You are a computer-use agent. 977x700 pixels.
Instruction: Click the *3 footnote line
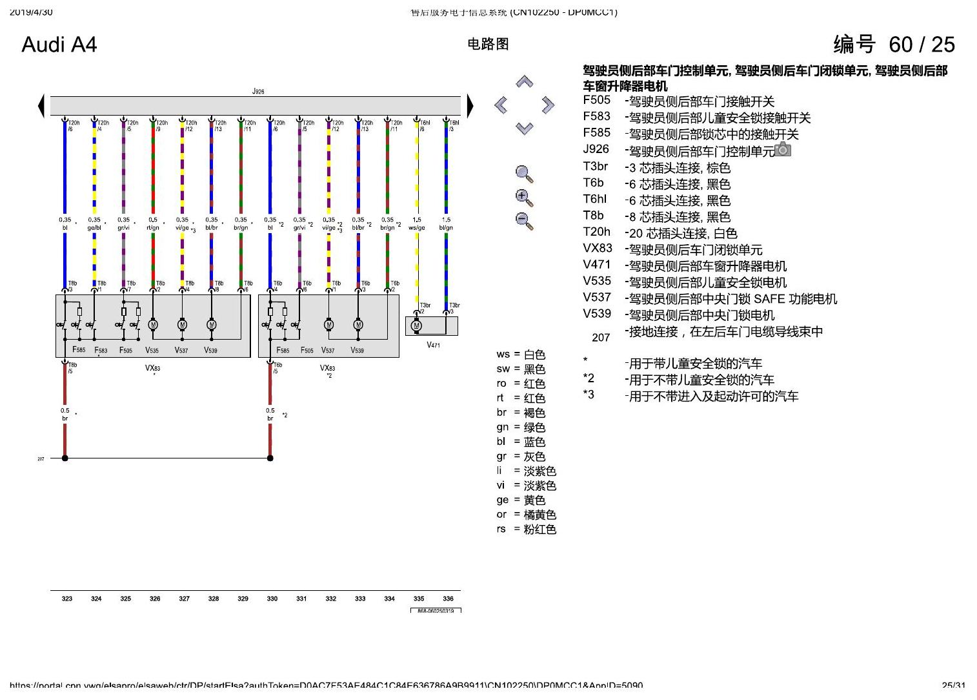pyautogui.click(x=691, y=395)
